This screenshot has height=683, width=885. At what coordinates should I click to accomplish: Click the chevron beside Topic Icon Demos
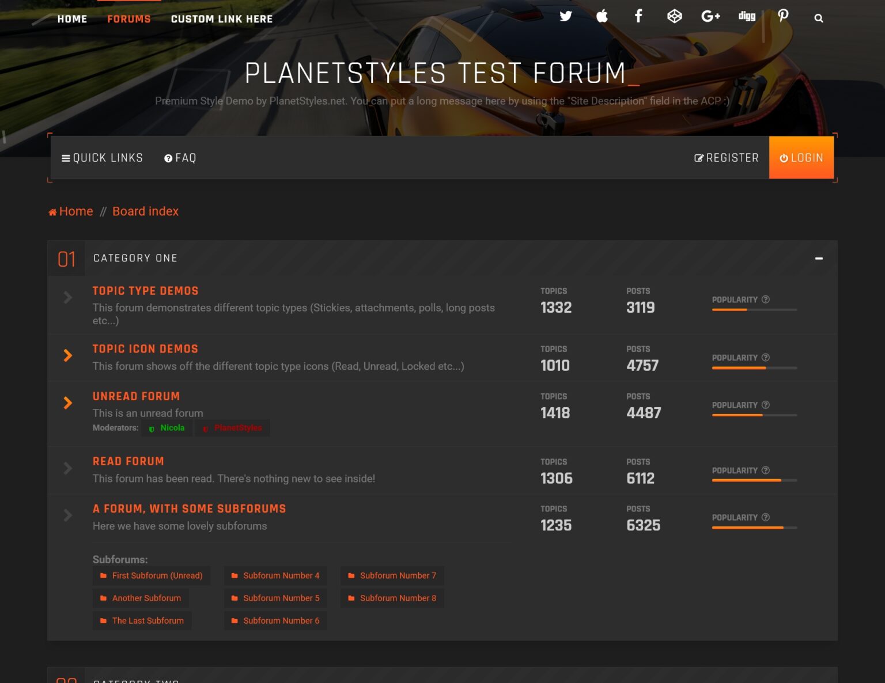tap(67, 356)
